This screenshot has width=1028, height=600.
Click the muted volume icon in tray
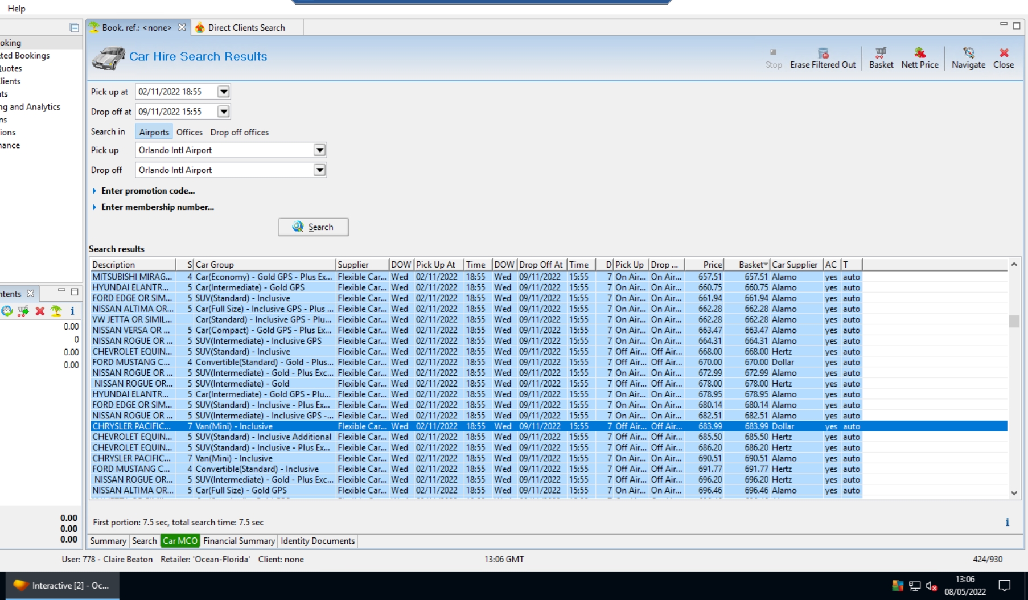[x=932, y=586]
